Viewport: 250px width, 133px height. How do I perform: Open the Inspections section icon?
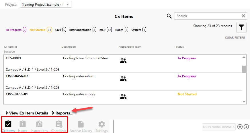click(x=39, y=124)
